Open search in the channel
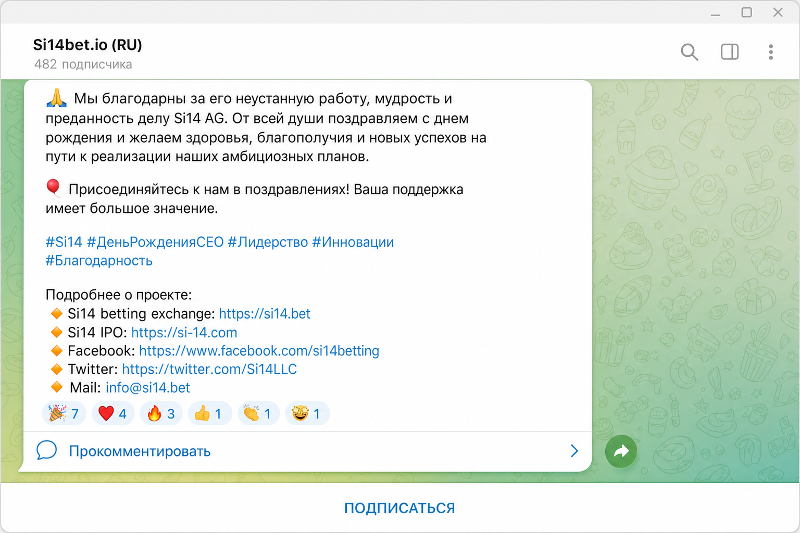 (689, 52)
